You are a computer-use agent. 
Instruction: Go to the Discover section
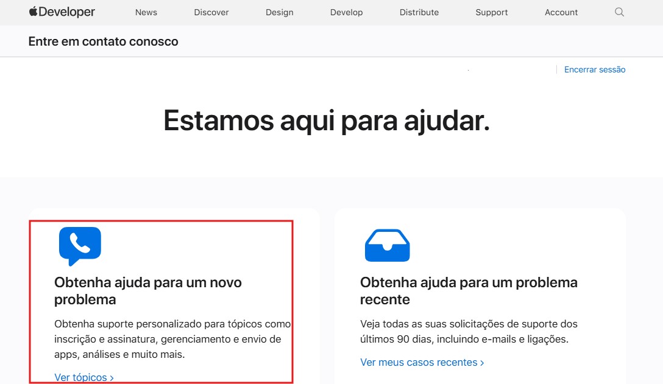click(x=211, y=12)
